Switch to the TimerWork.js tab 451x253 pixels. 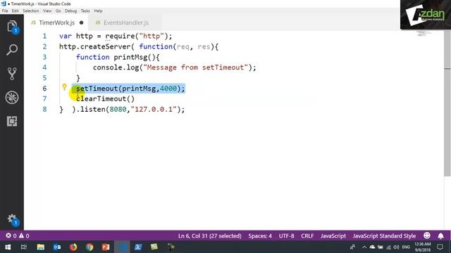(x=56, y=22)
